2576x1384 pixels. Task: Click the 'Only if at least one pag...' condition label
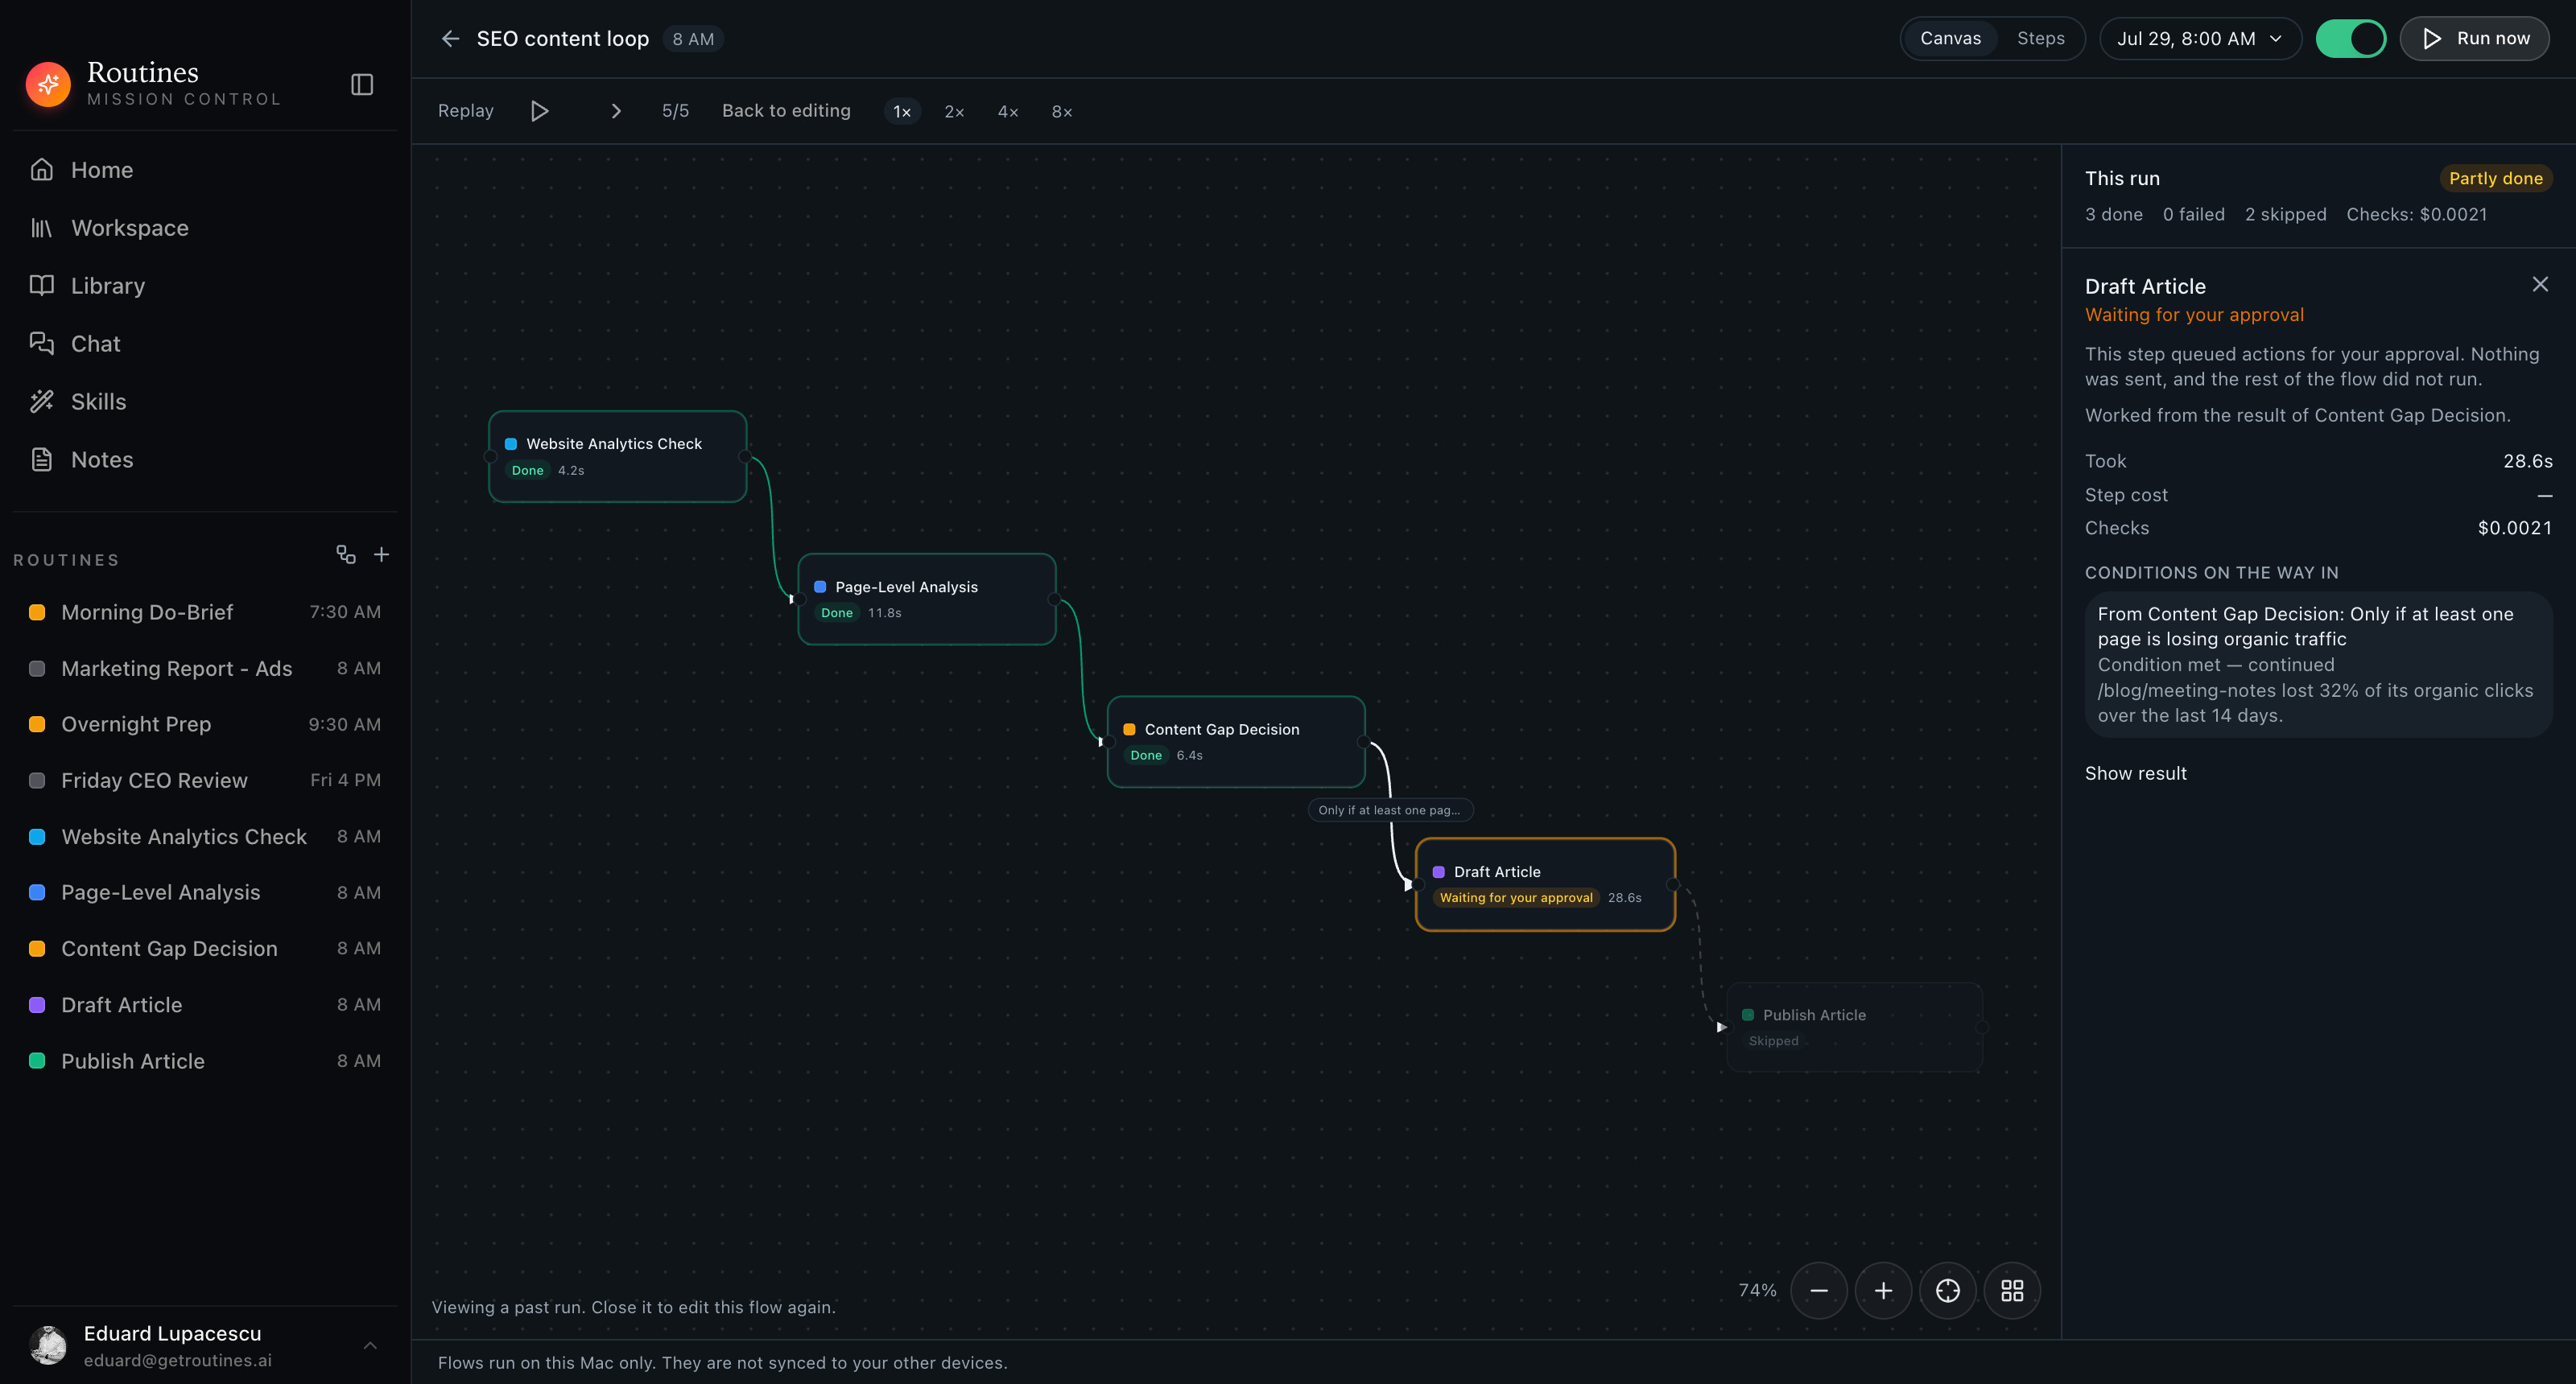tap(1390, 810)
